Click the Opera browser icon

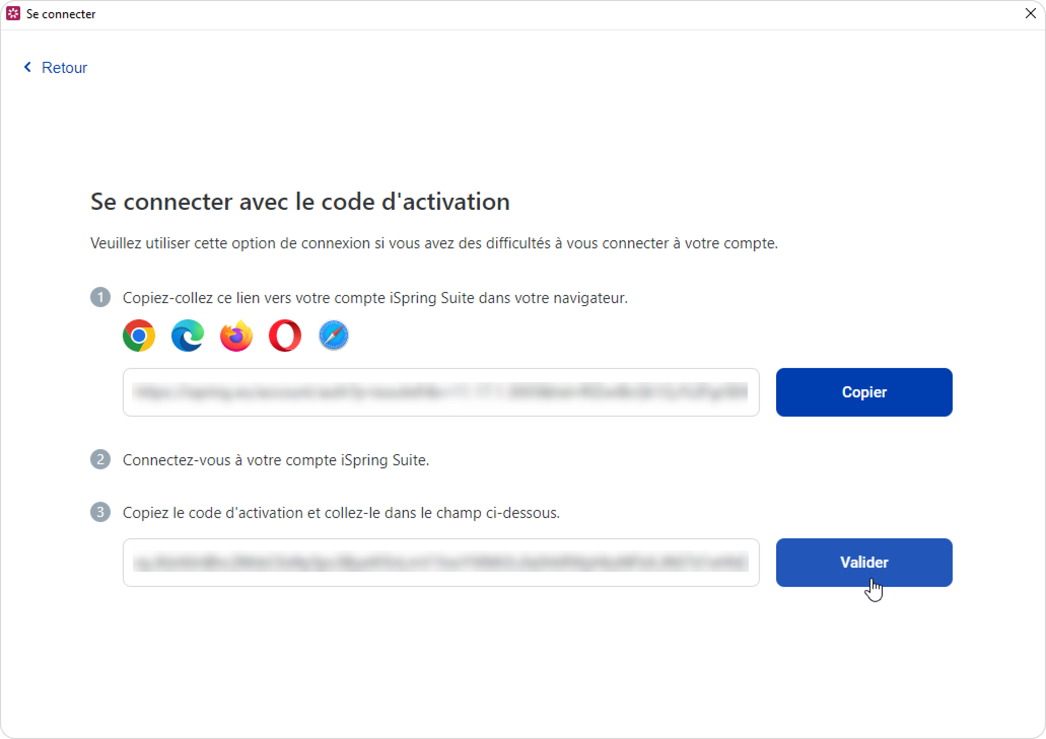point(285,336)
